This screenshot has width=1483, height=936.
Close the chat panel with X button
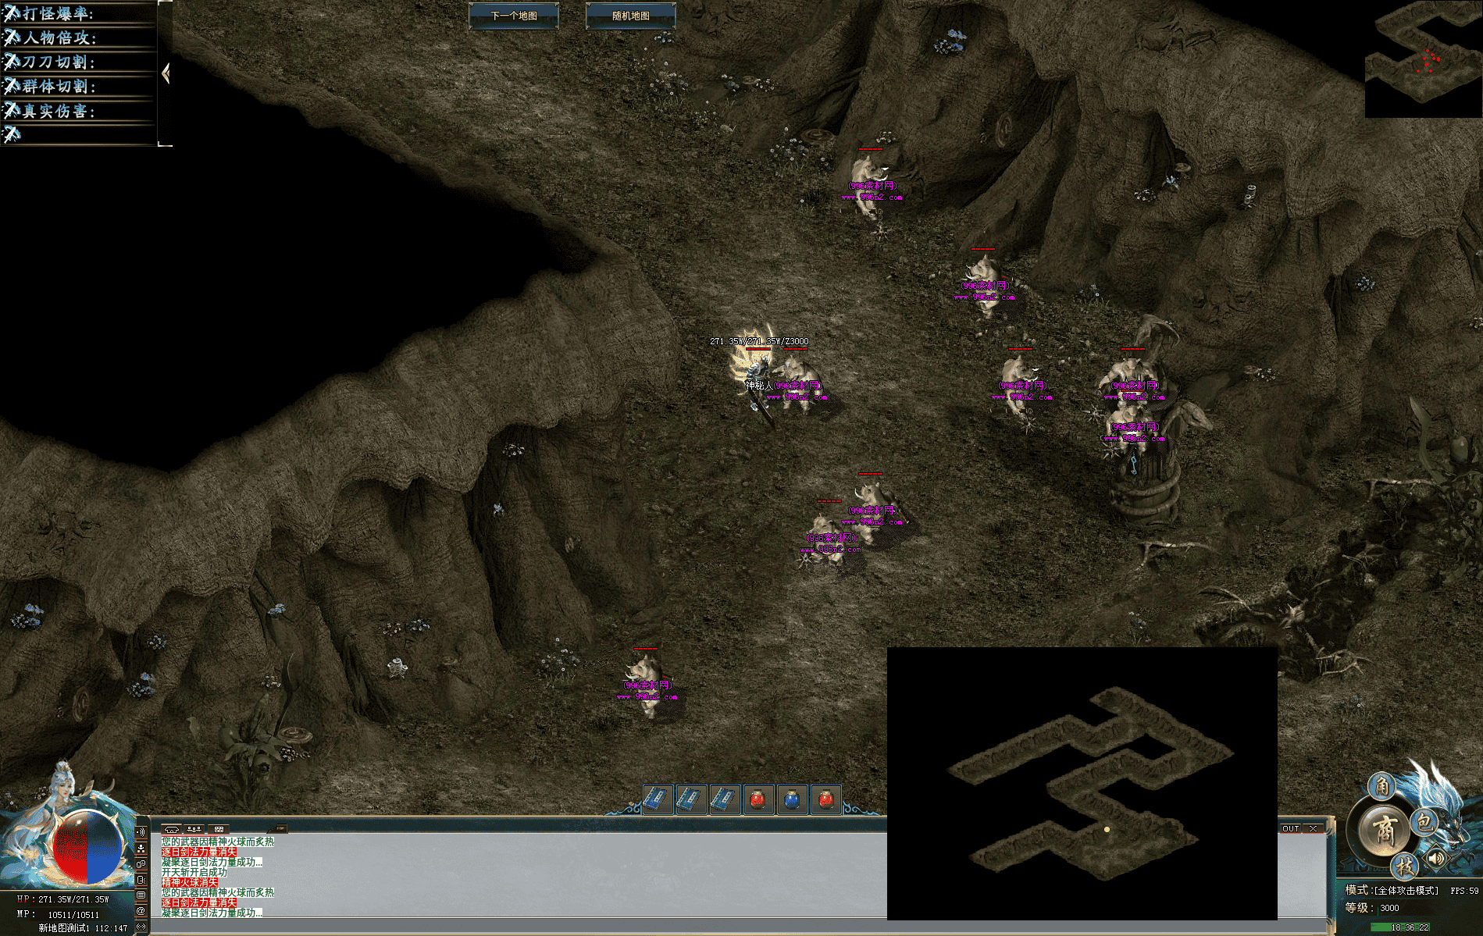coord(1313,828)
